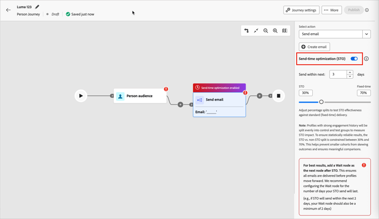Screen dimensions: 379x219
Task: Click the Person Journey label
Action: pos(28,14)
